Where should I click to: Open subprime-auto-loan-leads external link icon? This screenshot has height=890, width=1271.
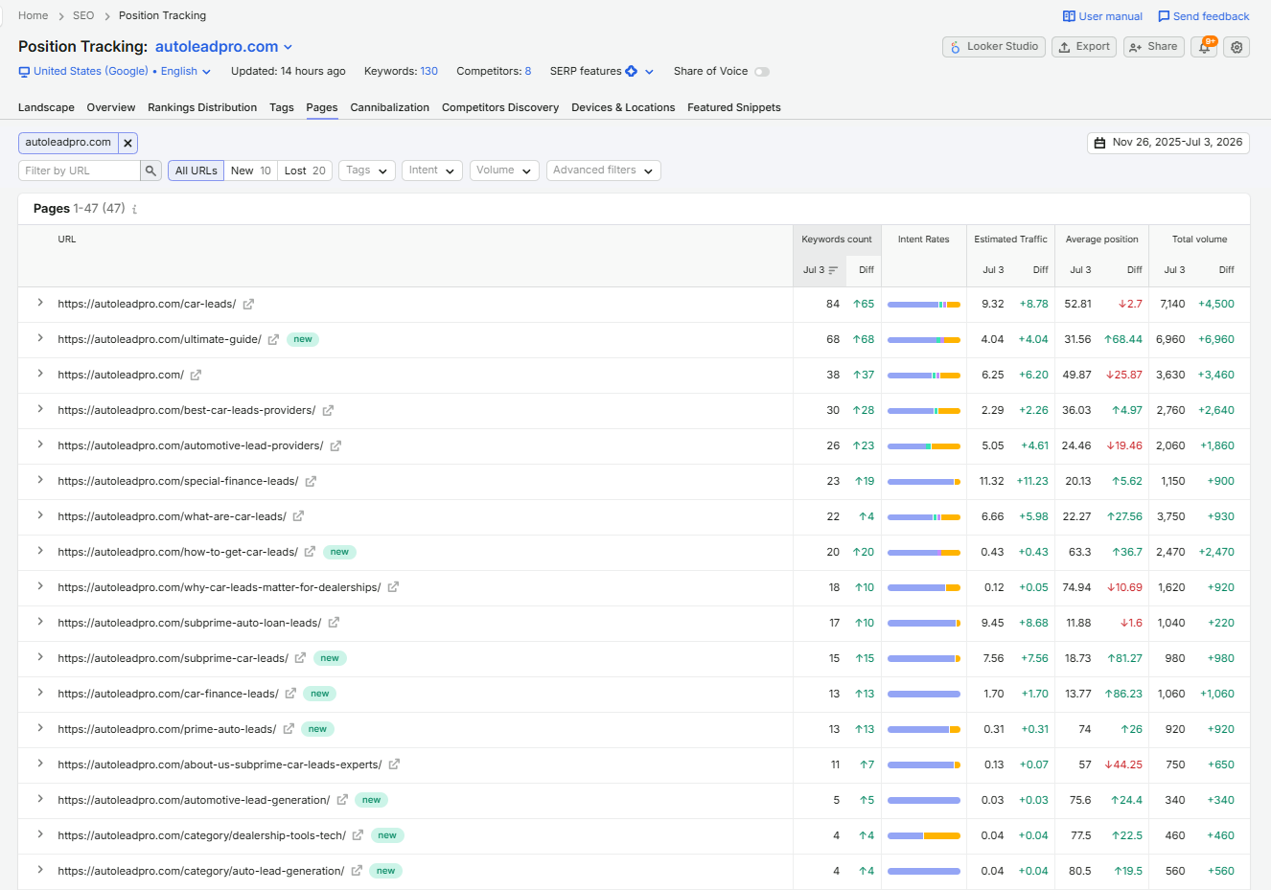334,623
